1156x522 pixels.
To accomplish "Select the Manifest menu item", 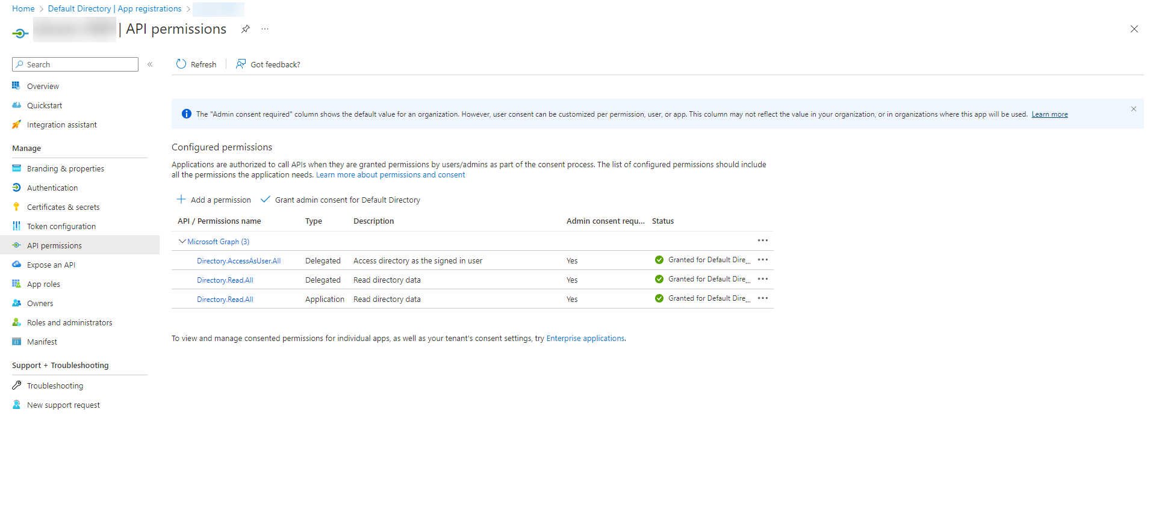I will pyautogui.click(x=42, y=342).
